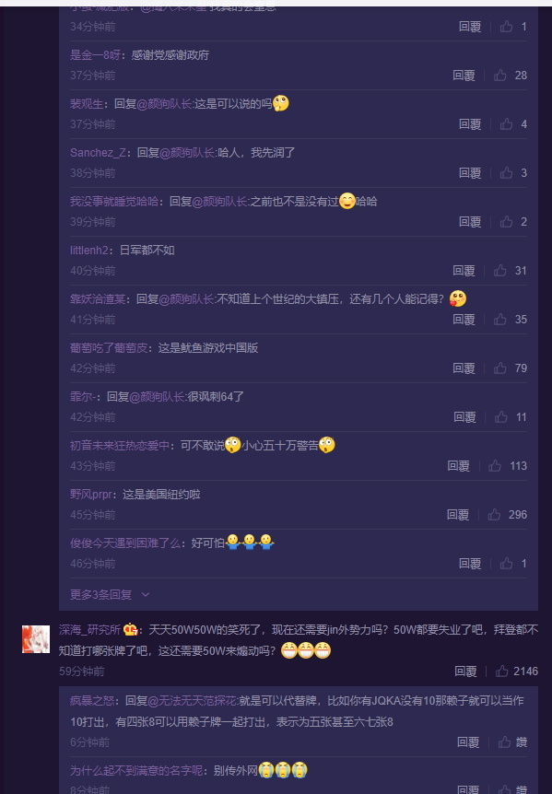Click the chevron next to 更多3条回复
Screen dimensions: 552x794
(x=146, y=594)
